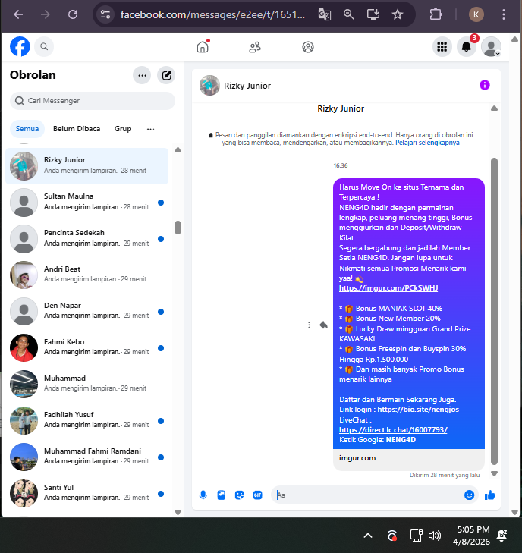Screen dimensions: 522x553
Task: Open the Chrome profile K avatar
Action: (476, 14)
